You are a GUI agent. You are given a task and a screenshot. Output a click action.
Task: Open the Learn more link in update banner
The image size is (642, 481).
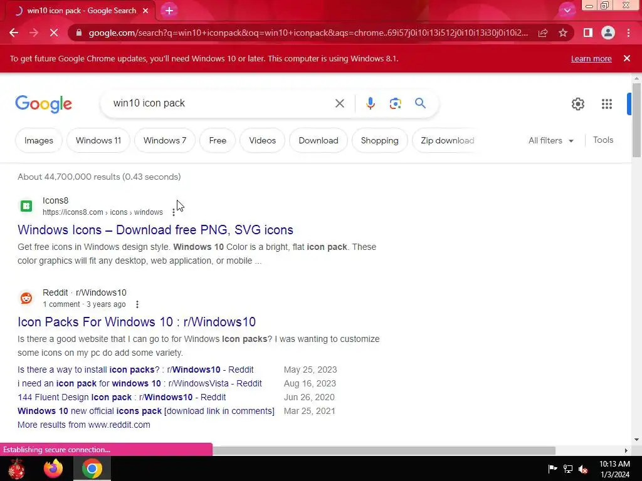pos(591,58)
